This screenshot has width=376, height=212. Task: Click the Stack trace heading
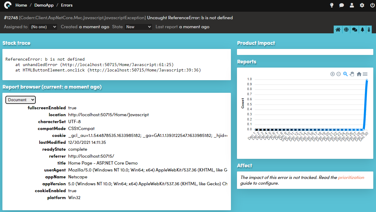click(x=17, y=43)
